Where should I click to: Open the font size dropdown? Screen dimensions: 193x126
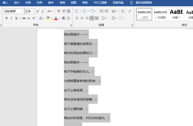[33, 11]
